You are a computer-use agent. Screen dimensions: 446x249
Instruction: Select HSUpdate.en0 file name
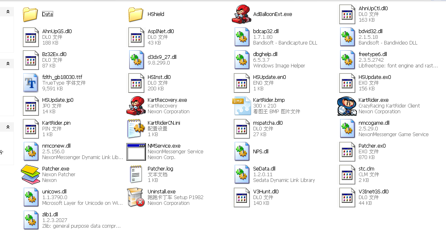click(269, 77)
